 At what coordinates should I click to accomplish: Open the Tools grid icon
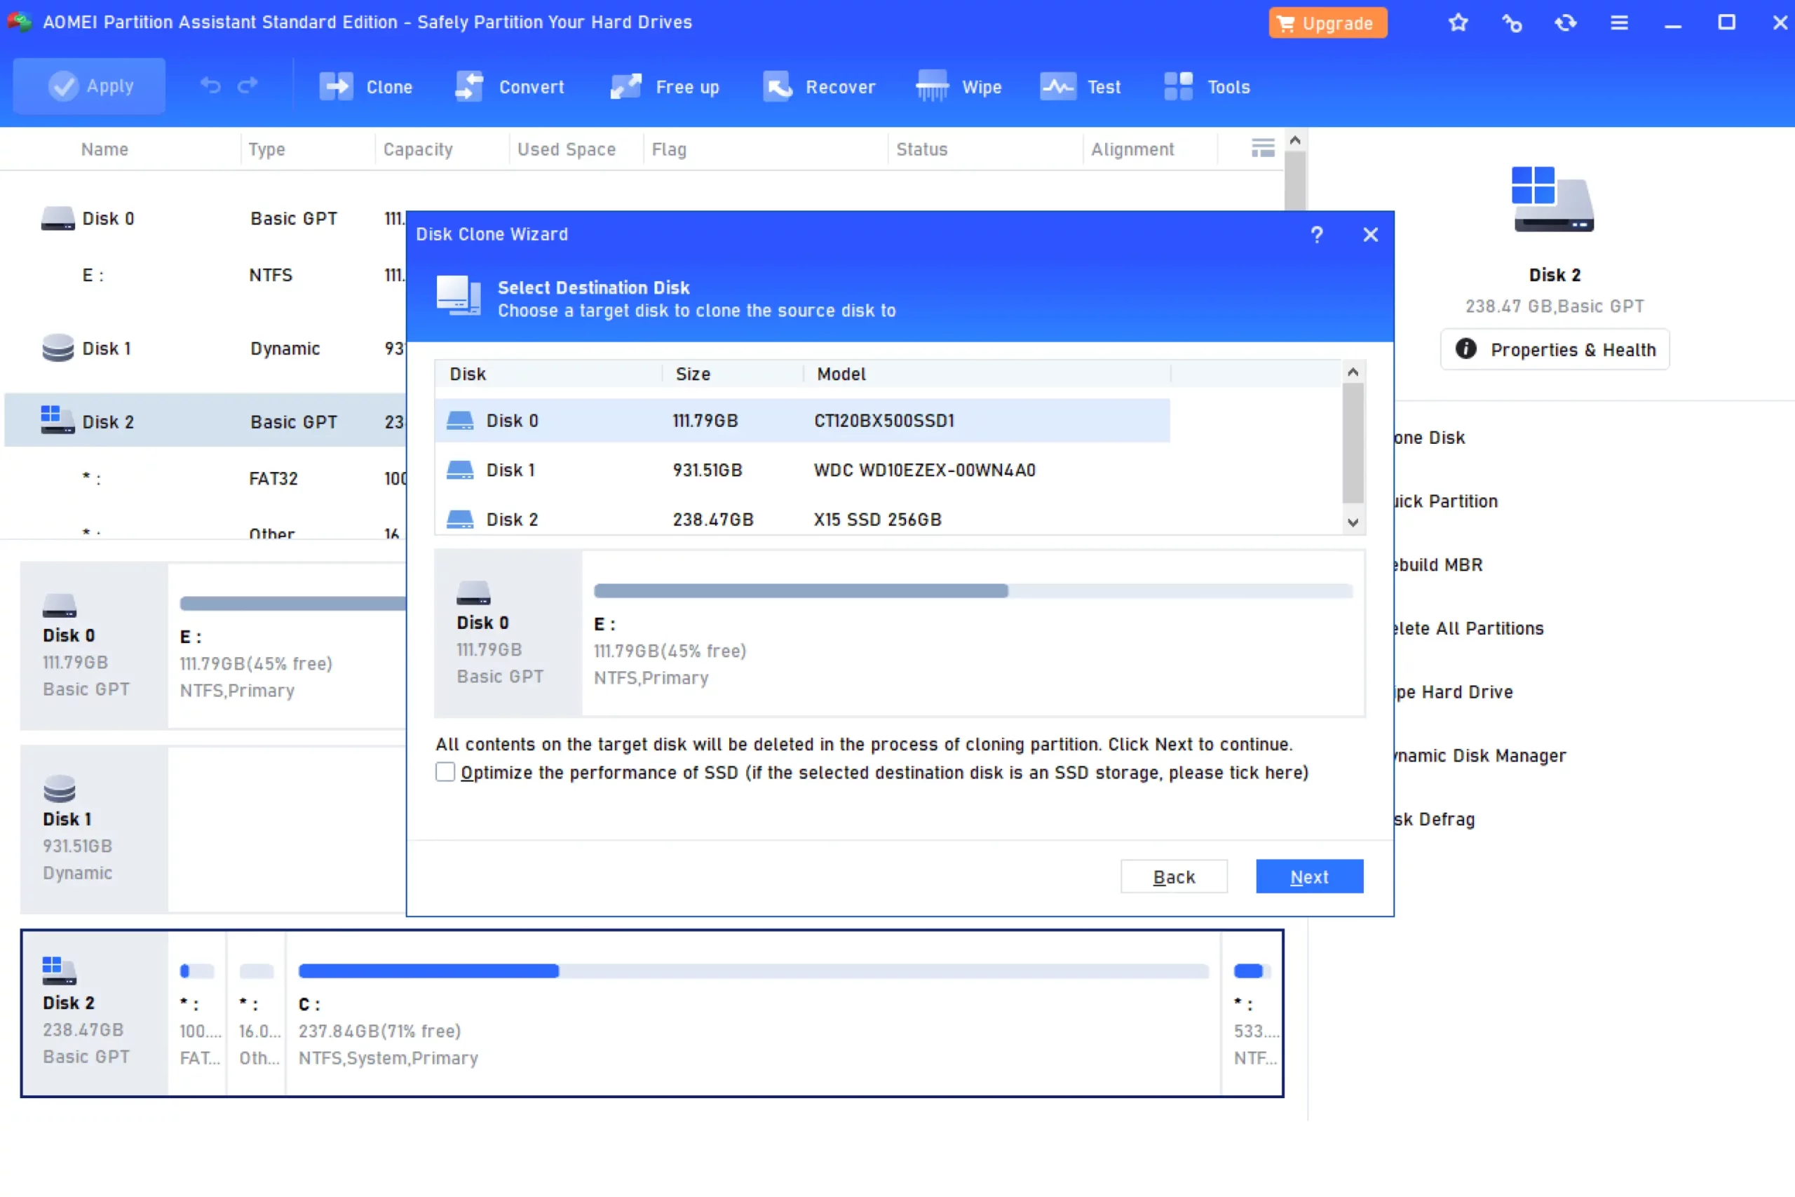point(1177,86)
